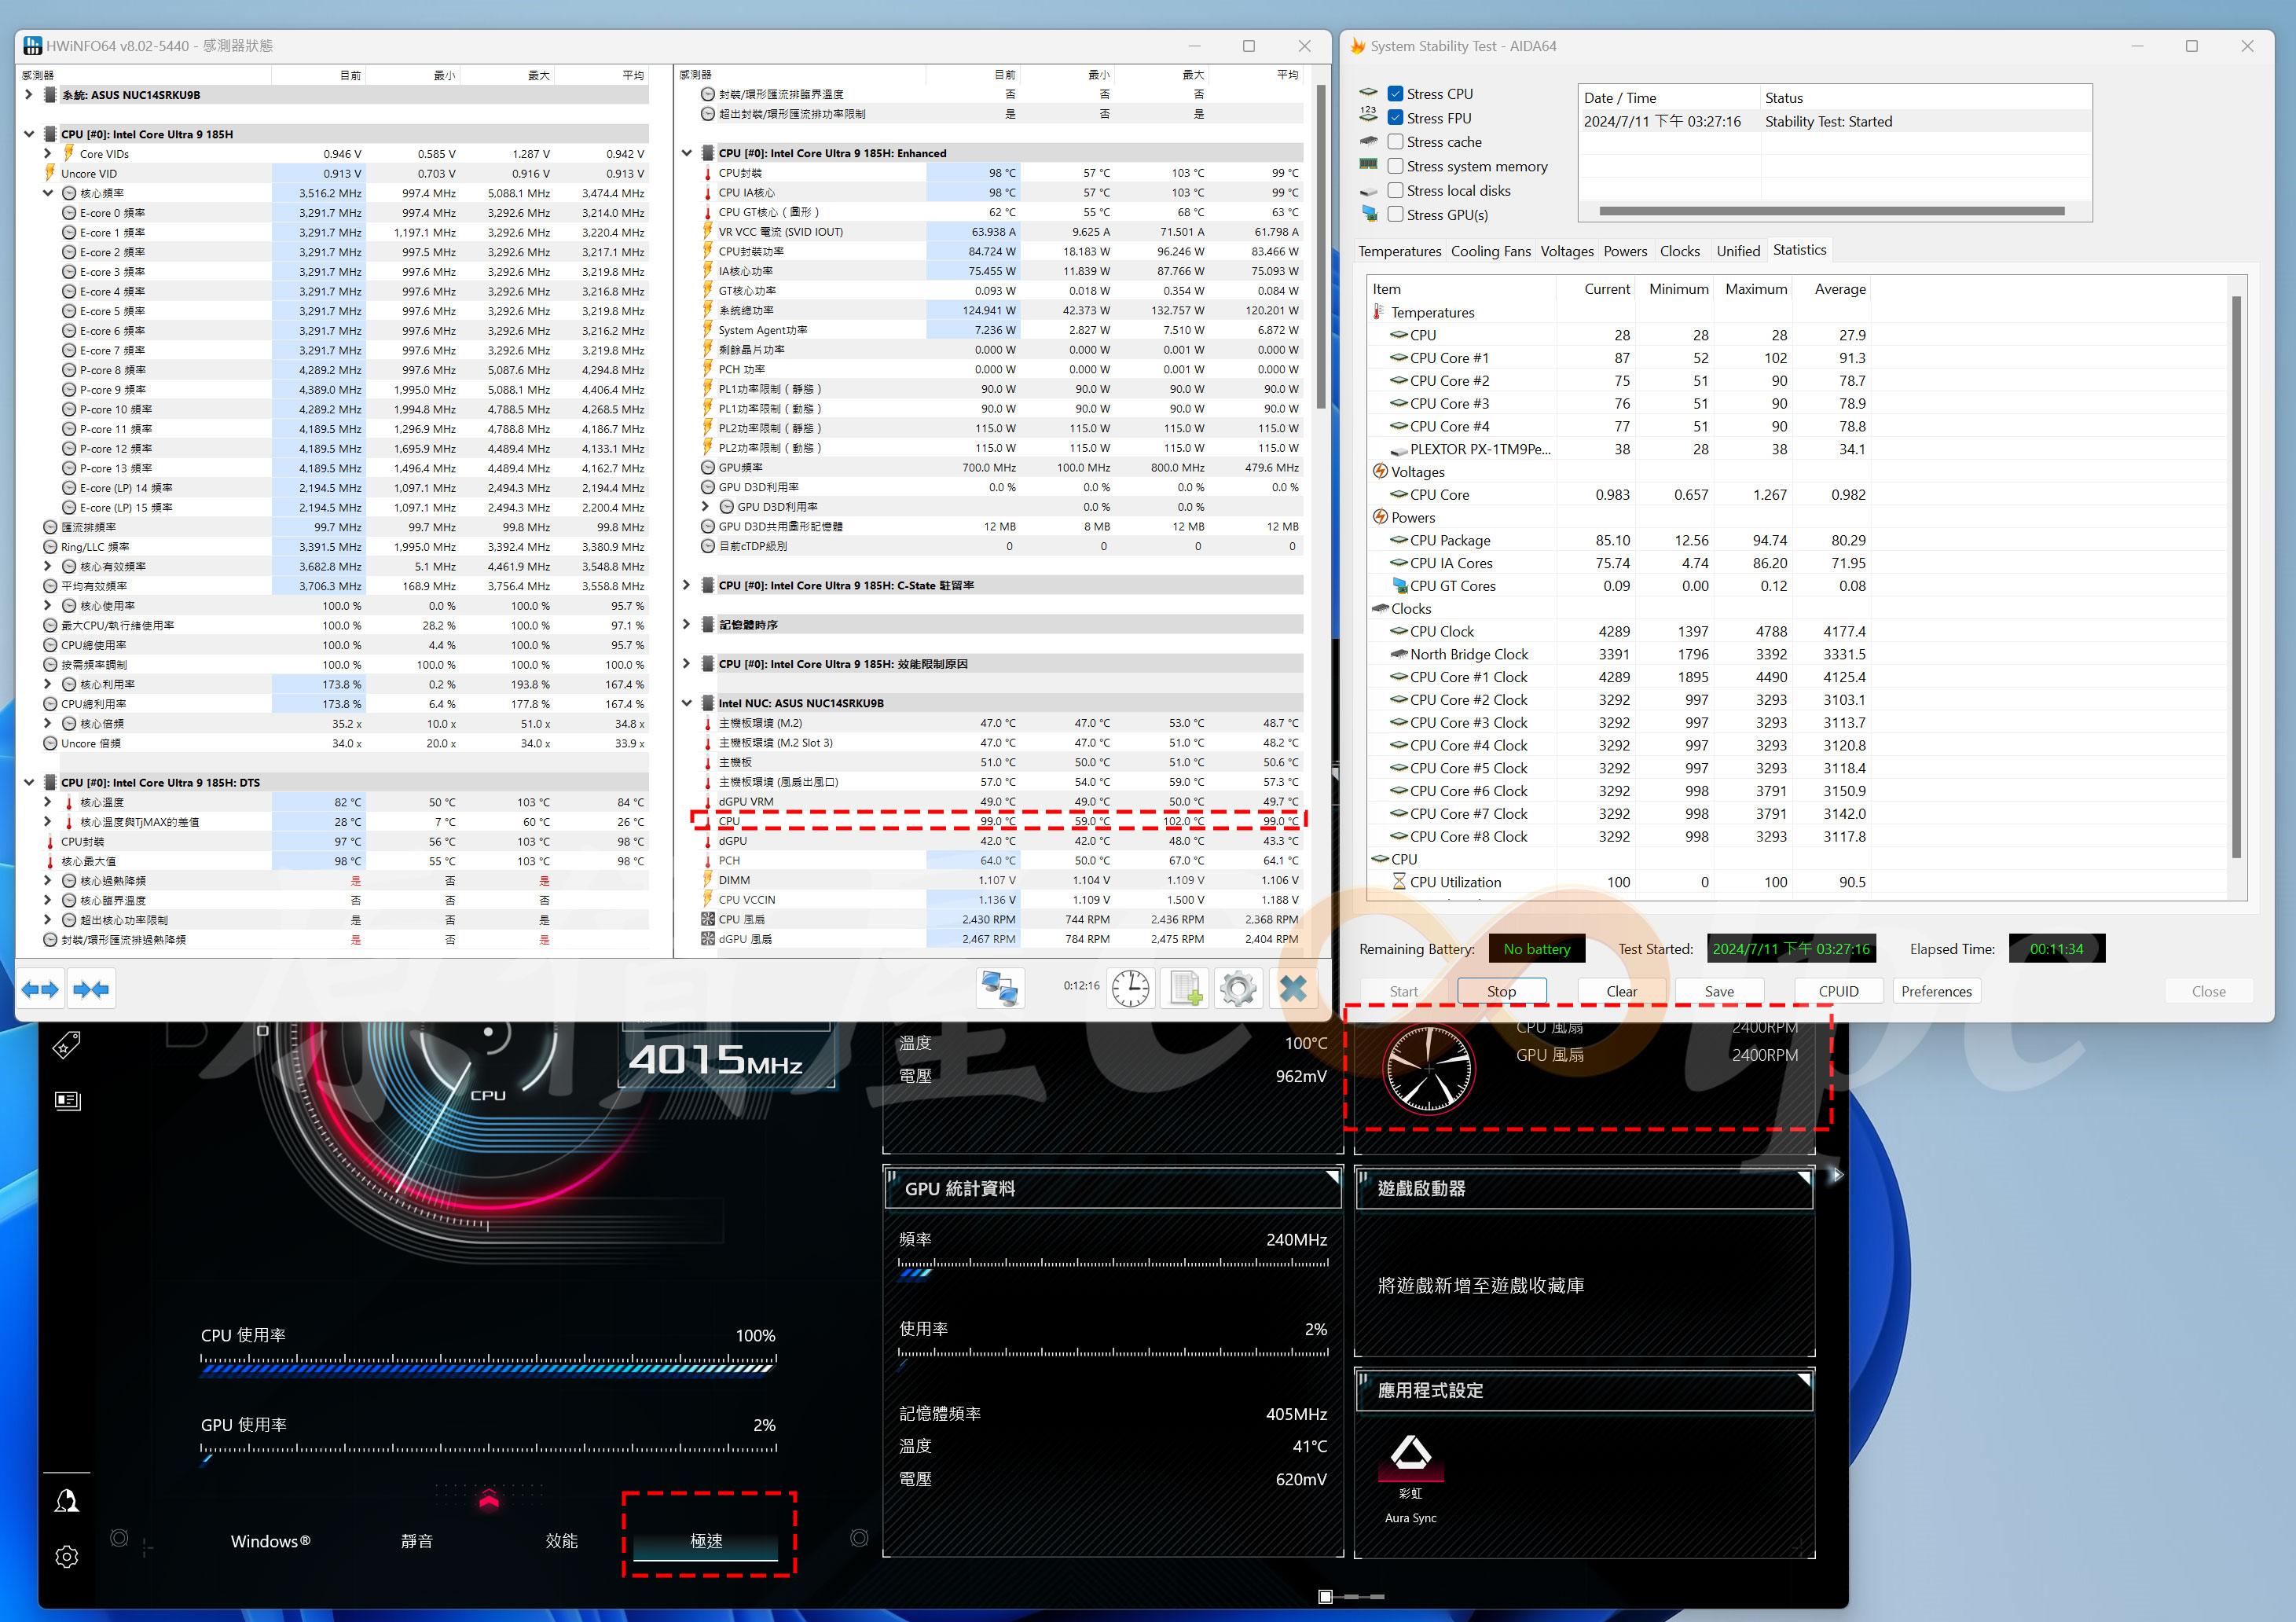Click HWiNFO expand columns double-arrow icon
Viewport: 2296px width, 1622px height.
(x=41, y=989)
